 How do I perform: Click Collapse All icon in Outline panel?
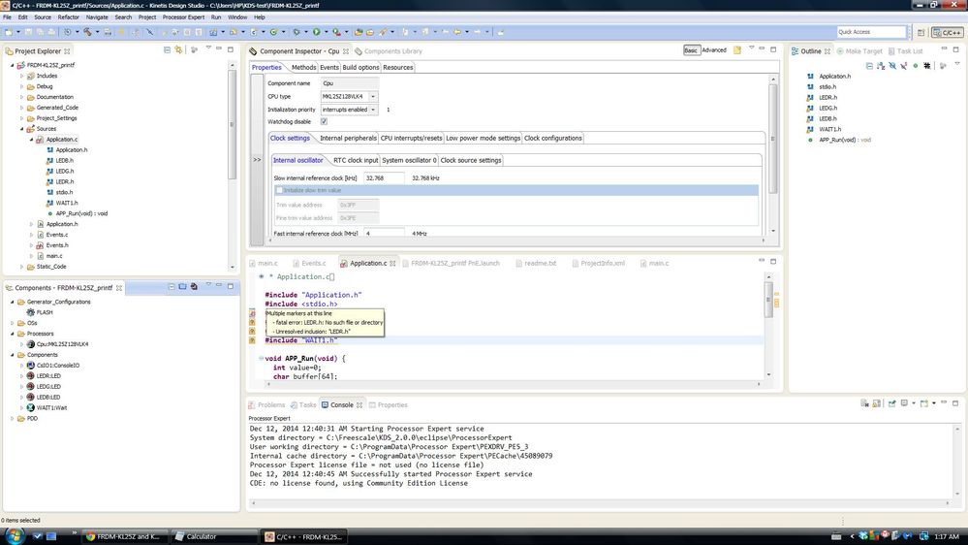pos(869,66)
